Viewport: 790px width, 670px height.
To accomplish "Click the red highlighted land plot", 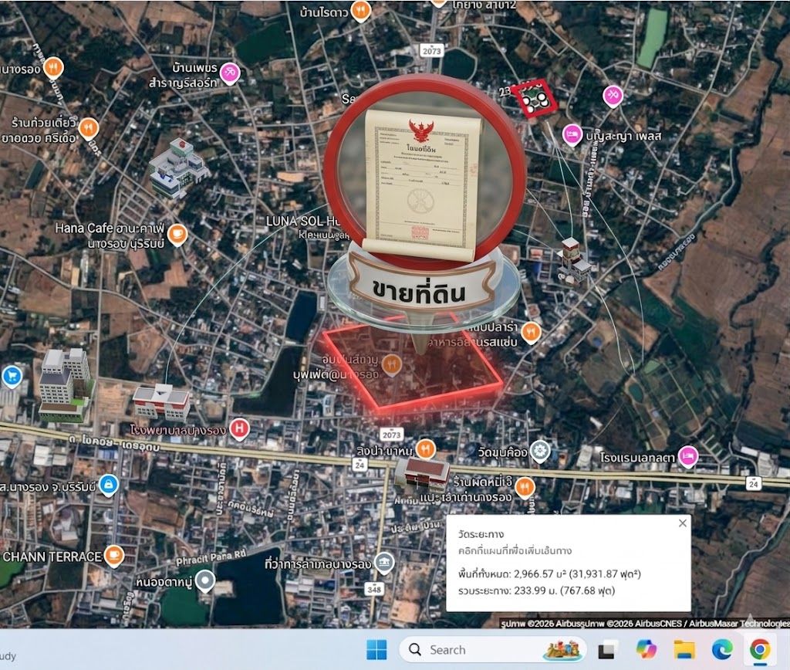I will click(414, 365).
